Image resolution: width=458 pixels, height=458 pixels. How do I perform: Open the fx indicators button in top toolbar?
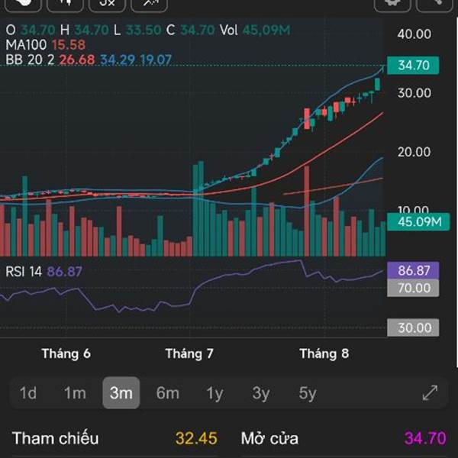pos(107,4)
